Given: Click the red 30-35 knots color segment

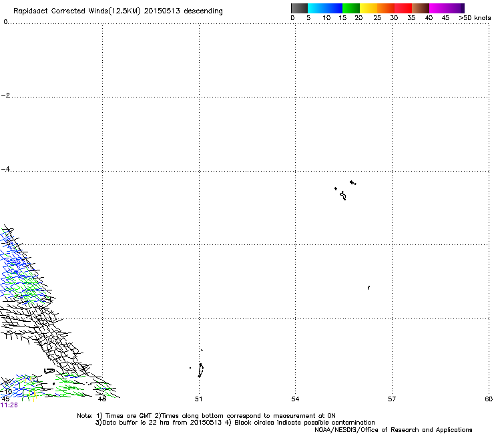Looking at the screenshot, I should point(403,8).
